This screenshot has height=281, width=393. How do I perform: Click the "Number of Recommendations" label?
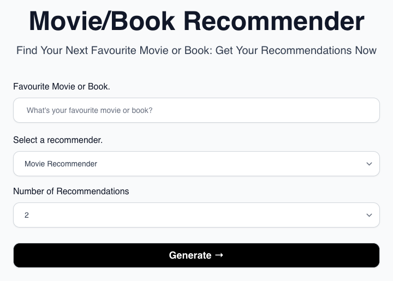(x=71, y=191)
